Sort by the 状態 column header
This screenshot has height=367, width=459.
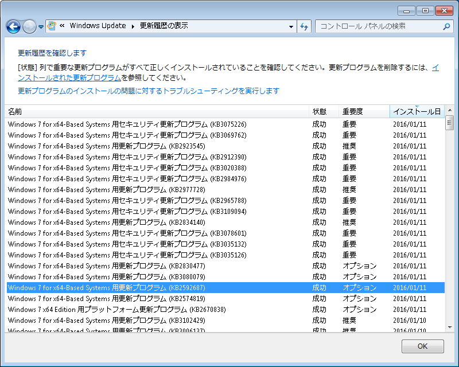[x=324, y=111]
